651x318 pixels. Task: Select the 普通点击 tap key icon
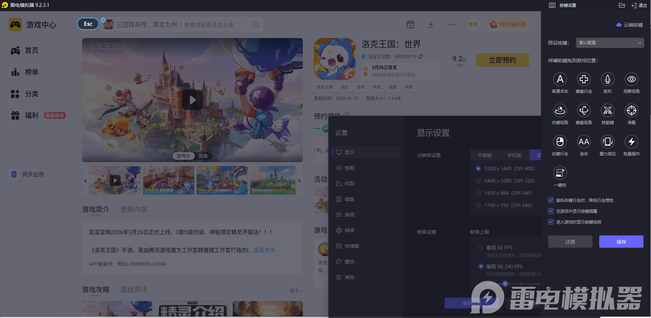pyautogui.click(x=560, y=79)
